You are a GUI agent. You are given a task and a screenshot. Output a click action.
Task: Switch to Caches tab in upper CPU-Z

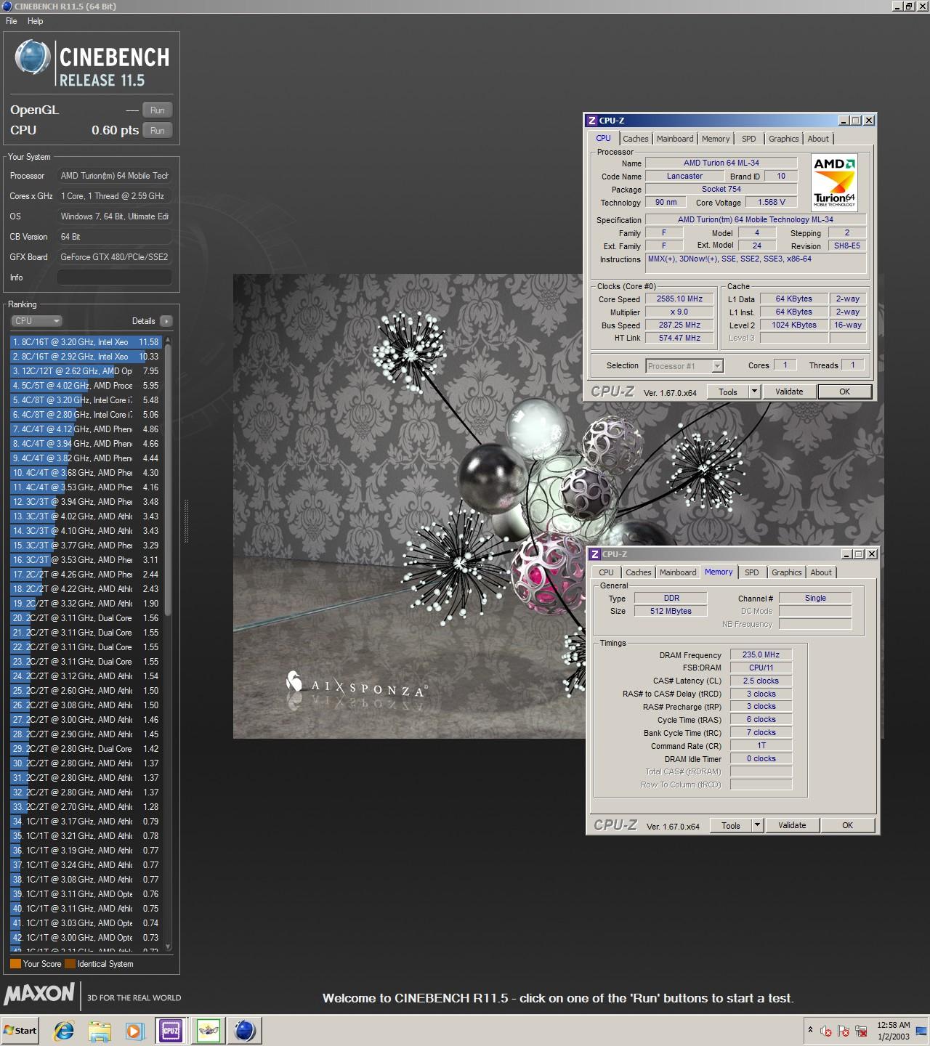[635, 139]
